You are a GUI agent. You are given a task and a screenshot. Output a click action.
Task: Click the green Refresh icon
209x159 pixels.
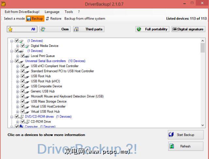[x=172, y=146]
